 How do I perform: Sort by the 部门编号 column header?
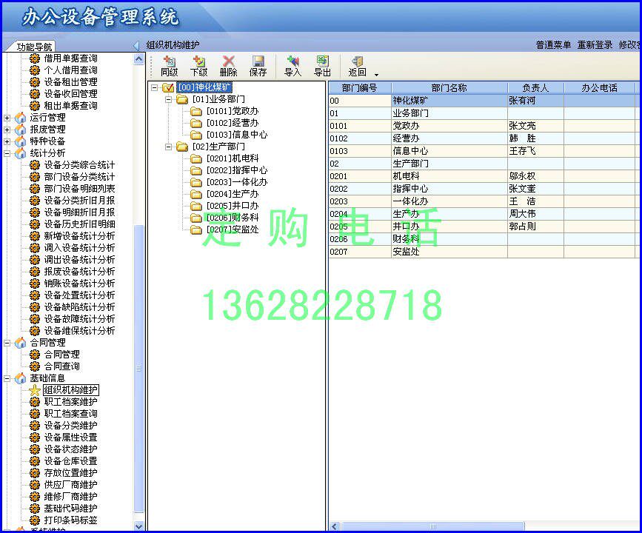360,88
